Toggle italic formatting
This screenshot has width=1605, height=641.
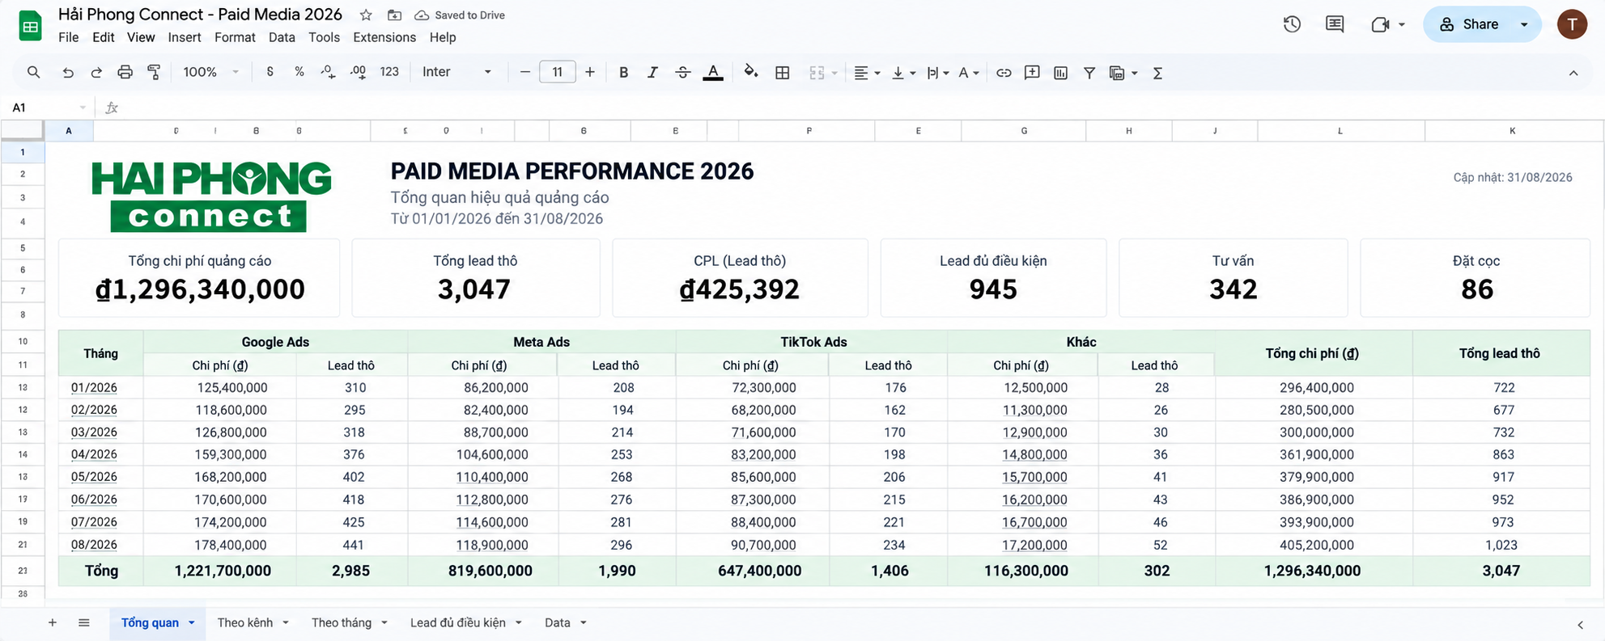(652, 72)
